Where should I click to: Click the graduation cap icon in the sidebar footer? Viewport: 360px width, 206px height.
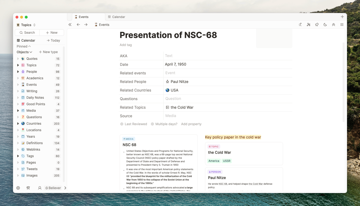tap(28, 188)
